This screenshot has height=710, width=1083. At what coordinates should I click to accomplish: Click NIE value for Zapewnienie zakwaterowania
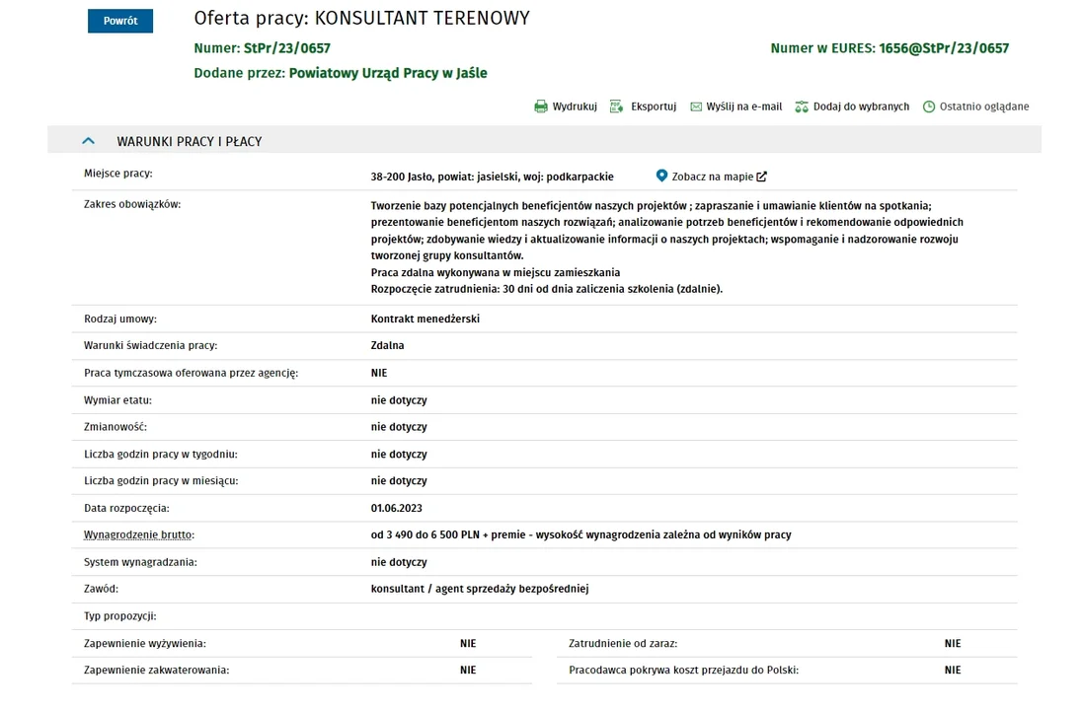[x=468, y=670]
